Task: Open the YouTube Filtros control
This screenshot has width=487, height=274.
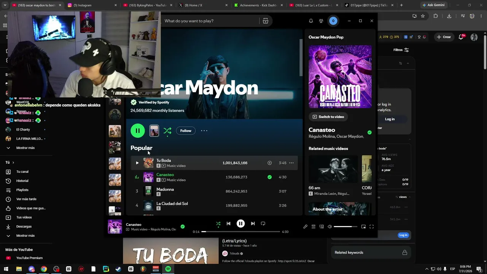Action: tap(401, 50)
